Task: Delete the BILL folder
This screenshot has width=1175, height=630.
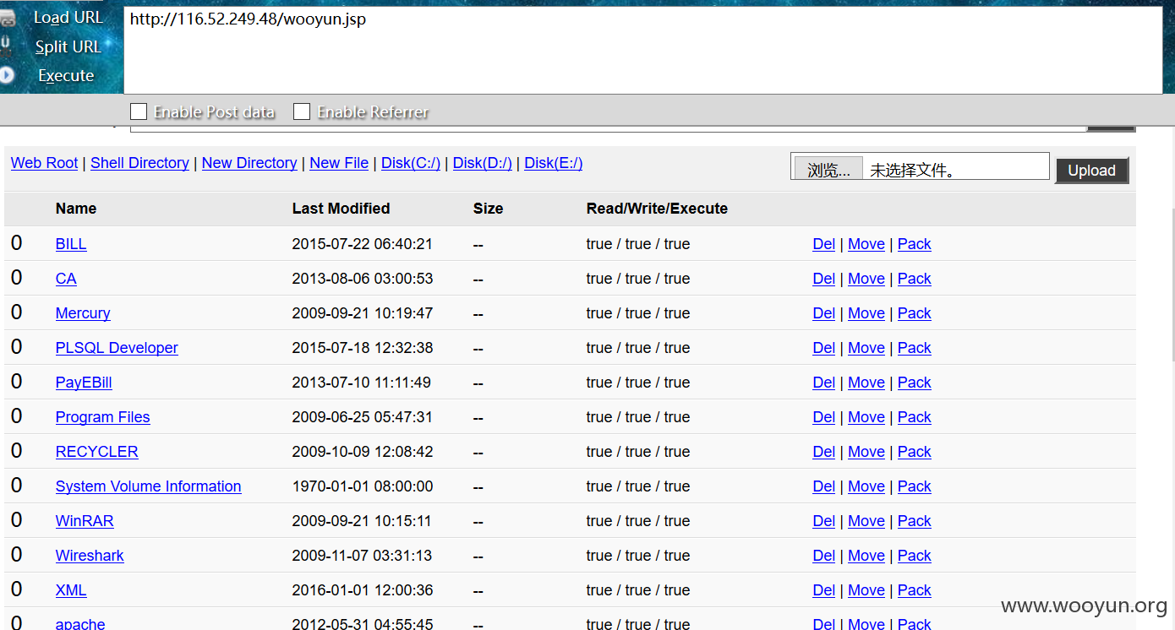Action: coord(824,244)
